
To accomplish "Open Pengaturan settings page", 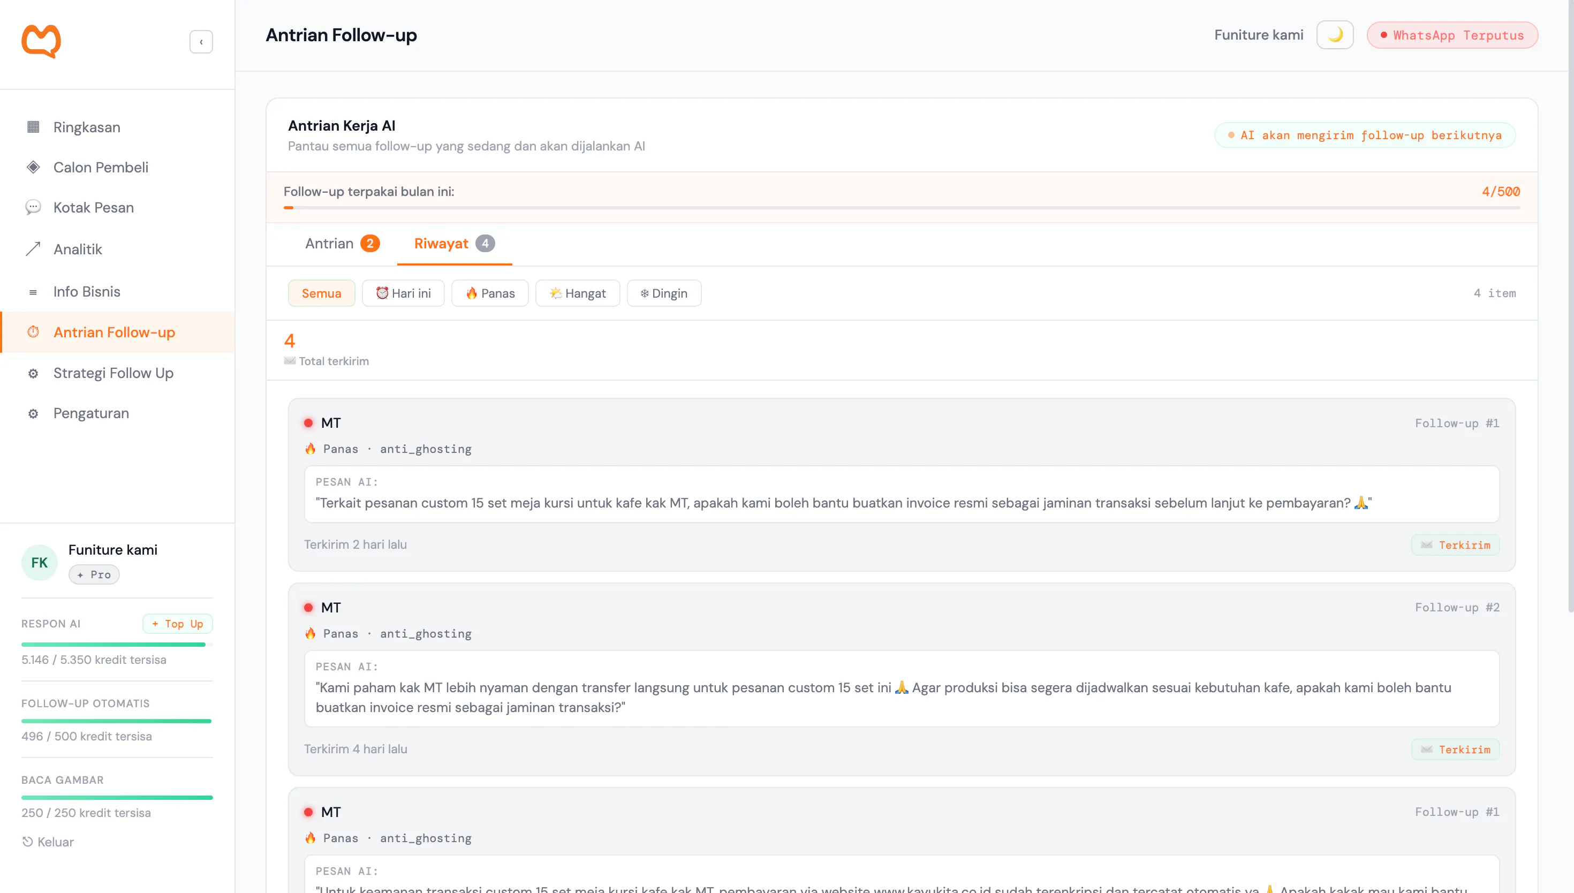I will click(117, 413).
